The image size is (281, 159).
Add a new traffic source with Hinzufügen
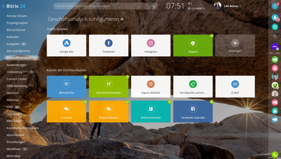(x=235, y=46)
